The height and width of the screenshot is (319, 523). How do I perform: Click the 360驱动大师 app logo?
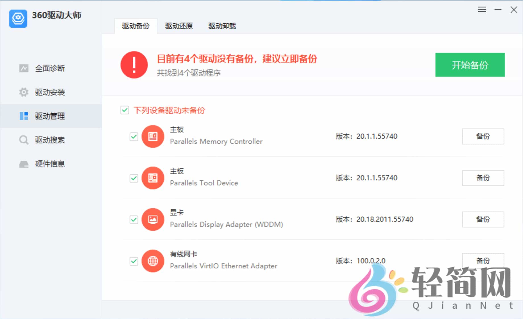[18, 18]
